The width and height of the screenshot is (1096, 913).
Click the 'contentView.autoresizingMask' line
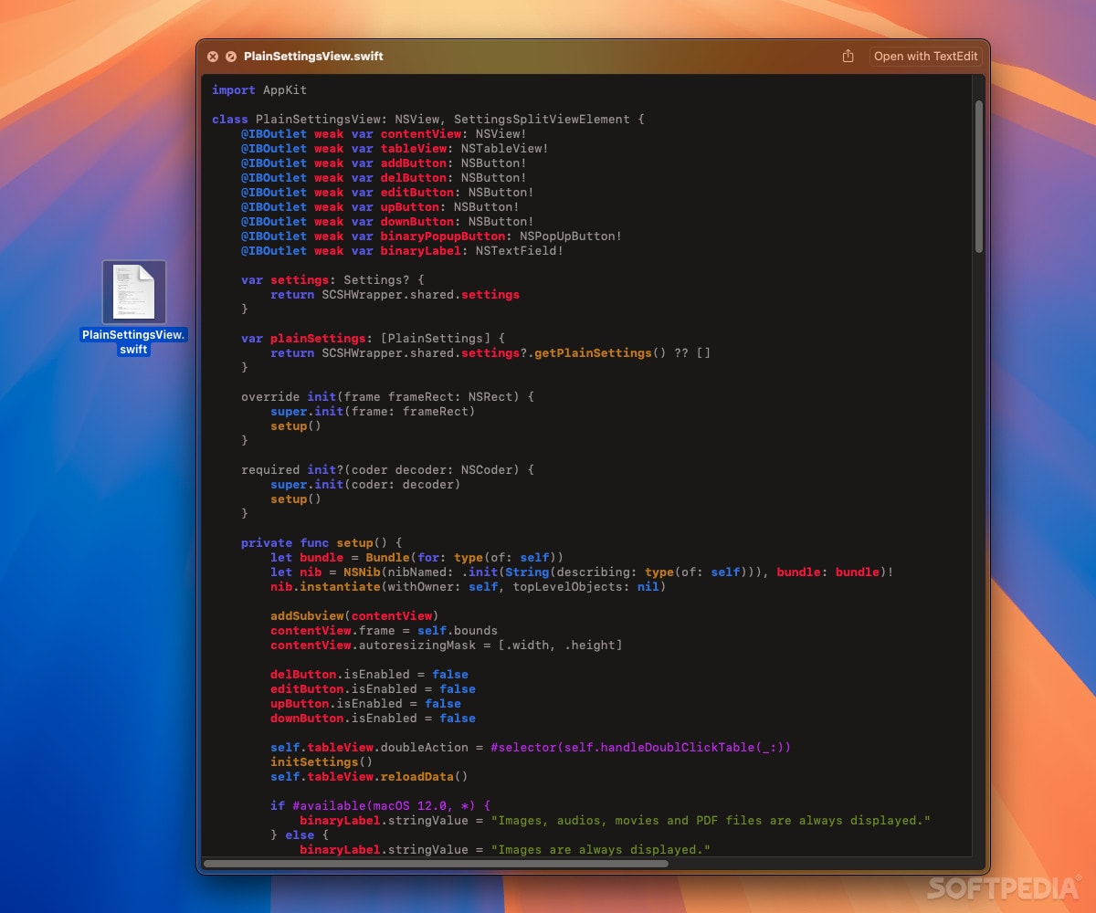point(446,645)
